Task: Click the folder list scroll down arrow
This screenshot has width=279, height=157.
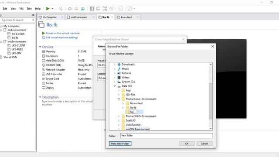Action: pos(211,129)
